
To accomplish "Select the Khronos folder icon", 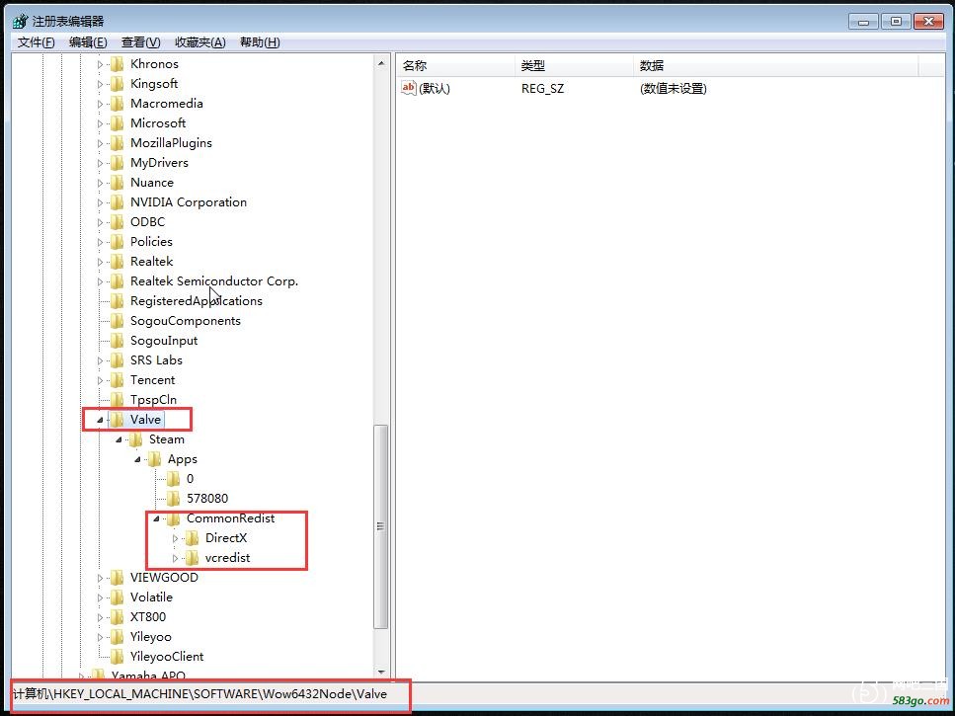I will [x=117, y=64].
